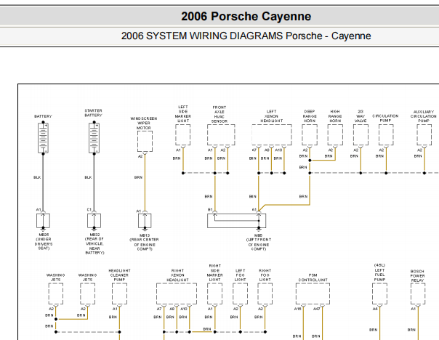This screenshot has height=340, width=439.
Task: Click the MB13 ground point symbol
Action: [145, 221]
